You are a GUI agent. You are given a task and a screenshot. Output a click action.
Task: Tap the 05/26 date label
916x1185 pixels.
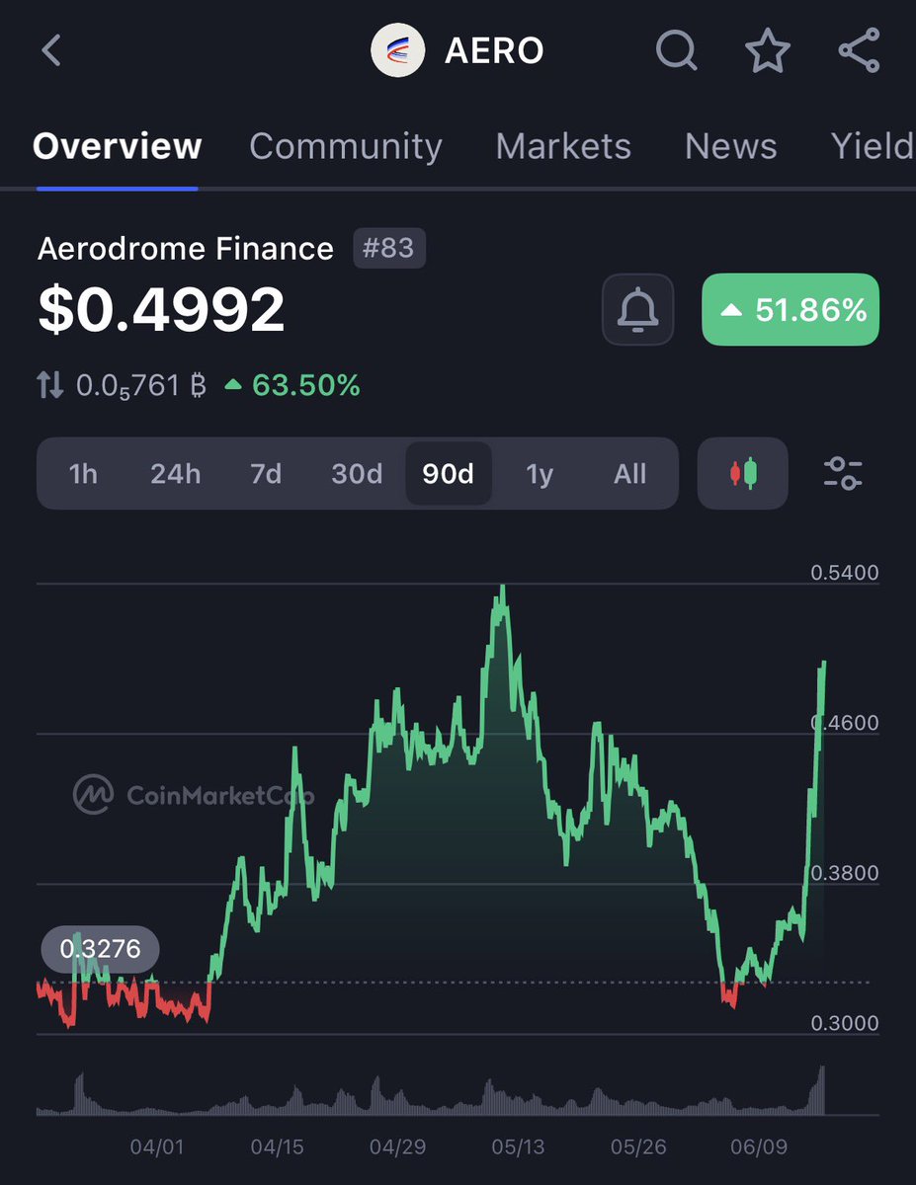click(x=638, y=1146)
